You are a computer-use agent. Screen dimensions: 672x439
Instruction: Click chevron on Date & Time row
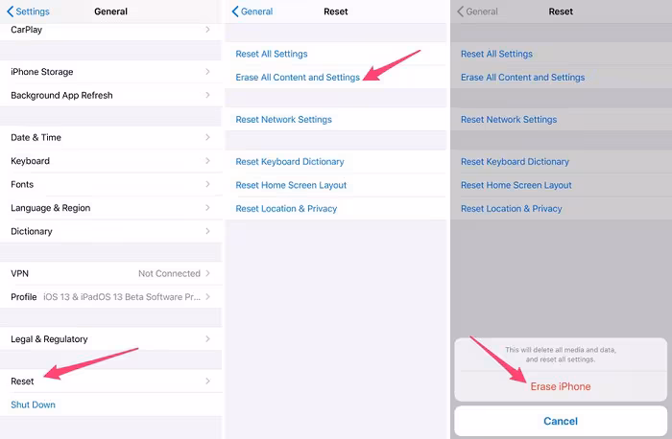pos(207,137)
